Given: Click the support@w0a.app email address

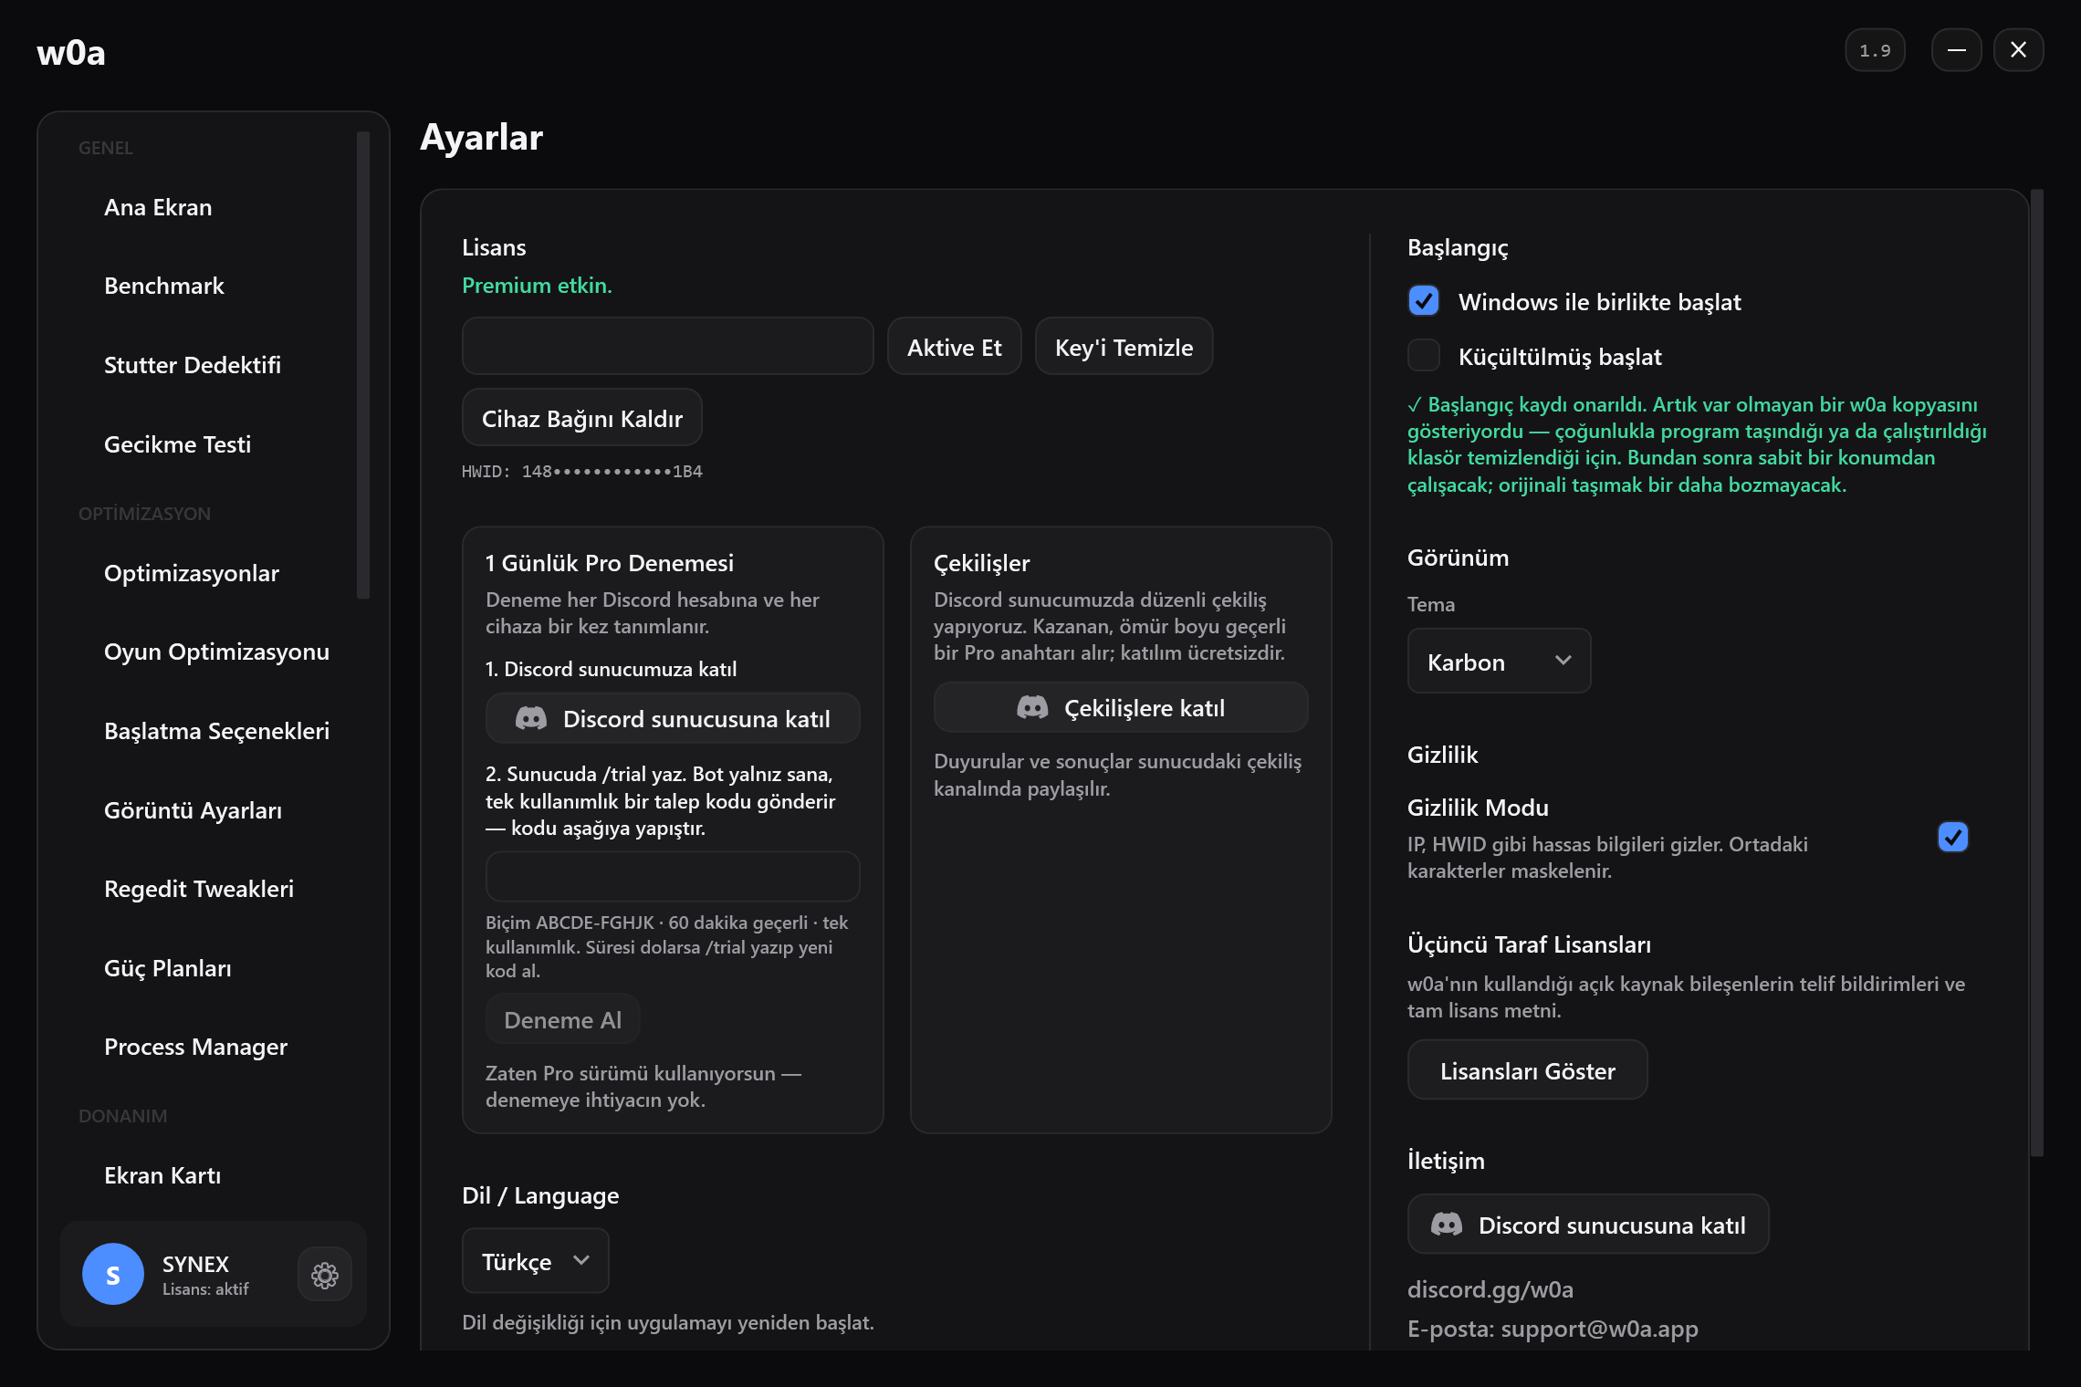Looking at the screenshot, I should click(x=1600, y=1329).
